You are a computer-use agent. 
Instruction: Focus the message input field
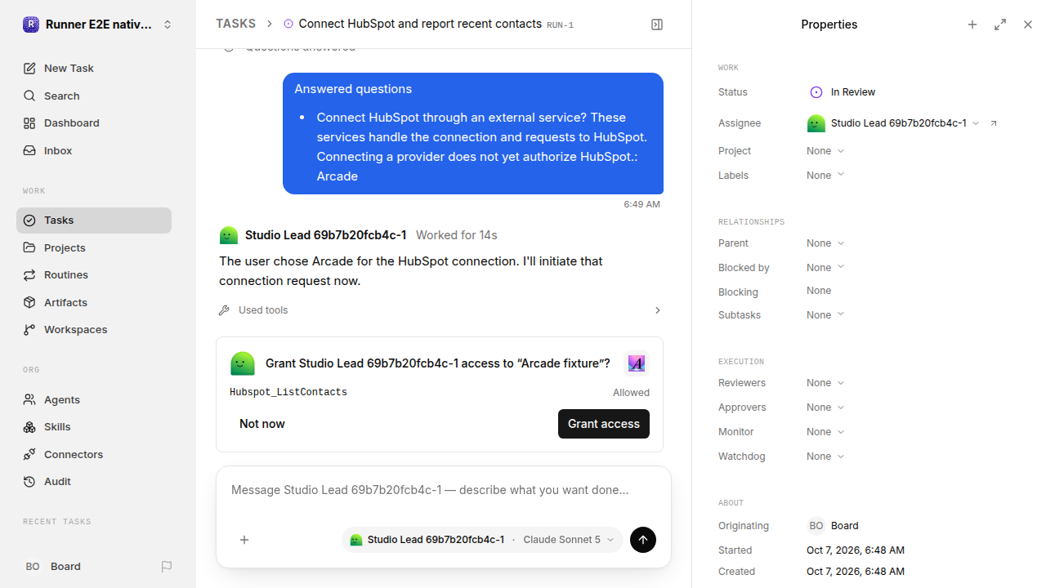[444, 490]
